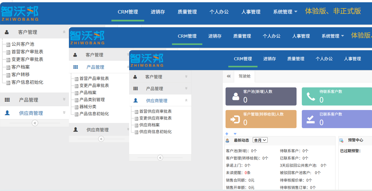
Task: Click the icon beside the 预警中心 heading
Action: pyautogui.click(x=342, y=140)
